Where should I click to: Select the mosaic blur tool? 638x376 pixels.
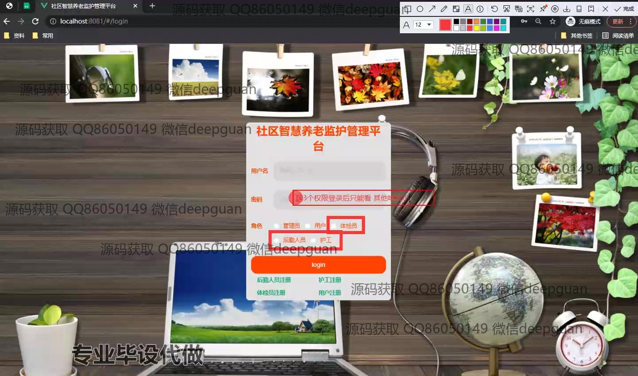click(x=456, y=9)
